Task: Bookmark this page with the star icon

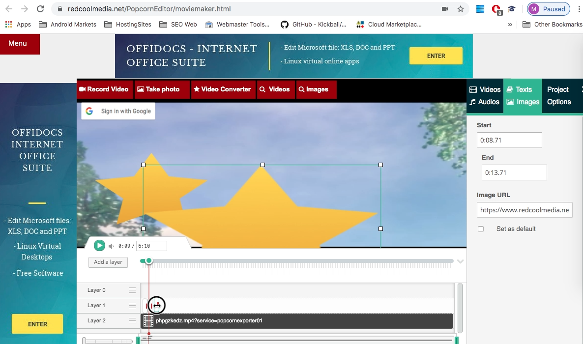Action: pyautogui.click(x=460, y=9)
